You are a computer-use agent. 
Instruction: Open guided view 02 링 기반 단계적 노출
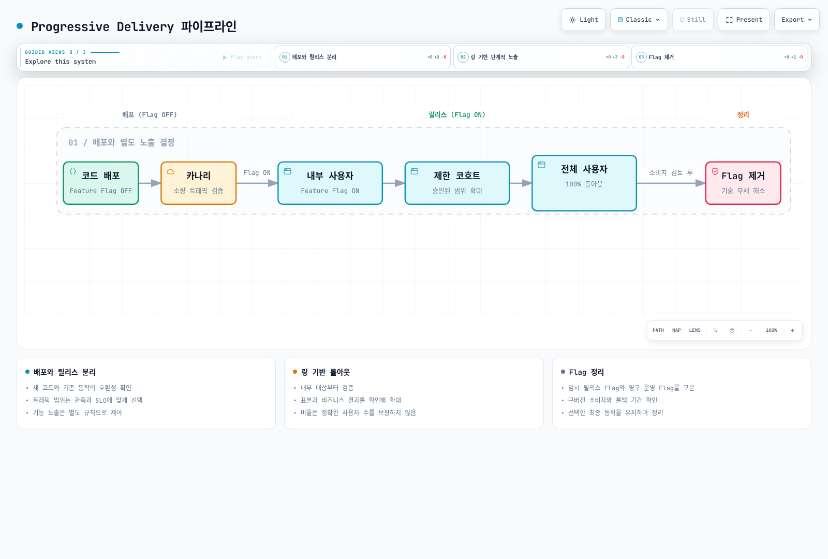click(541, 57)
